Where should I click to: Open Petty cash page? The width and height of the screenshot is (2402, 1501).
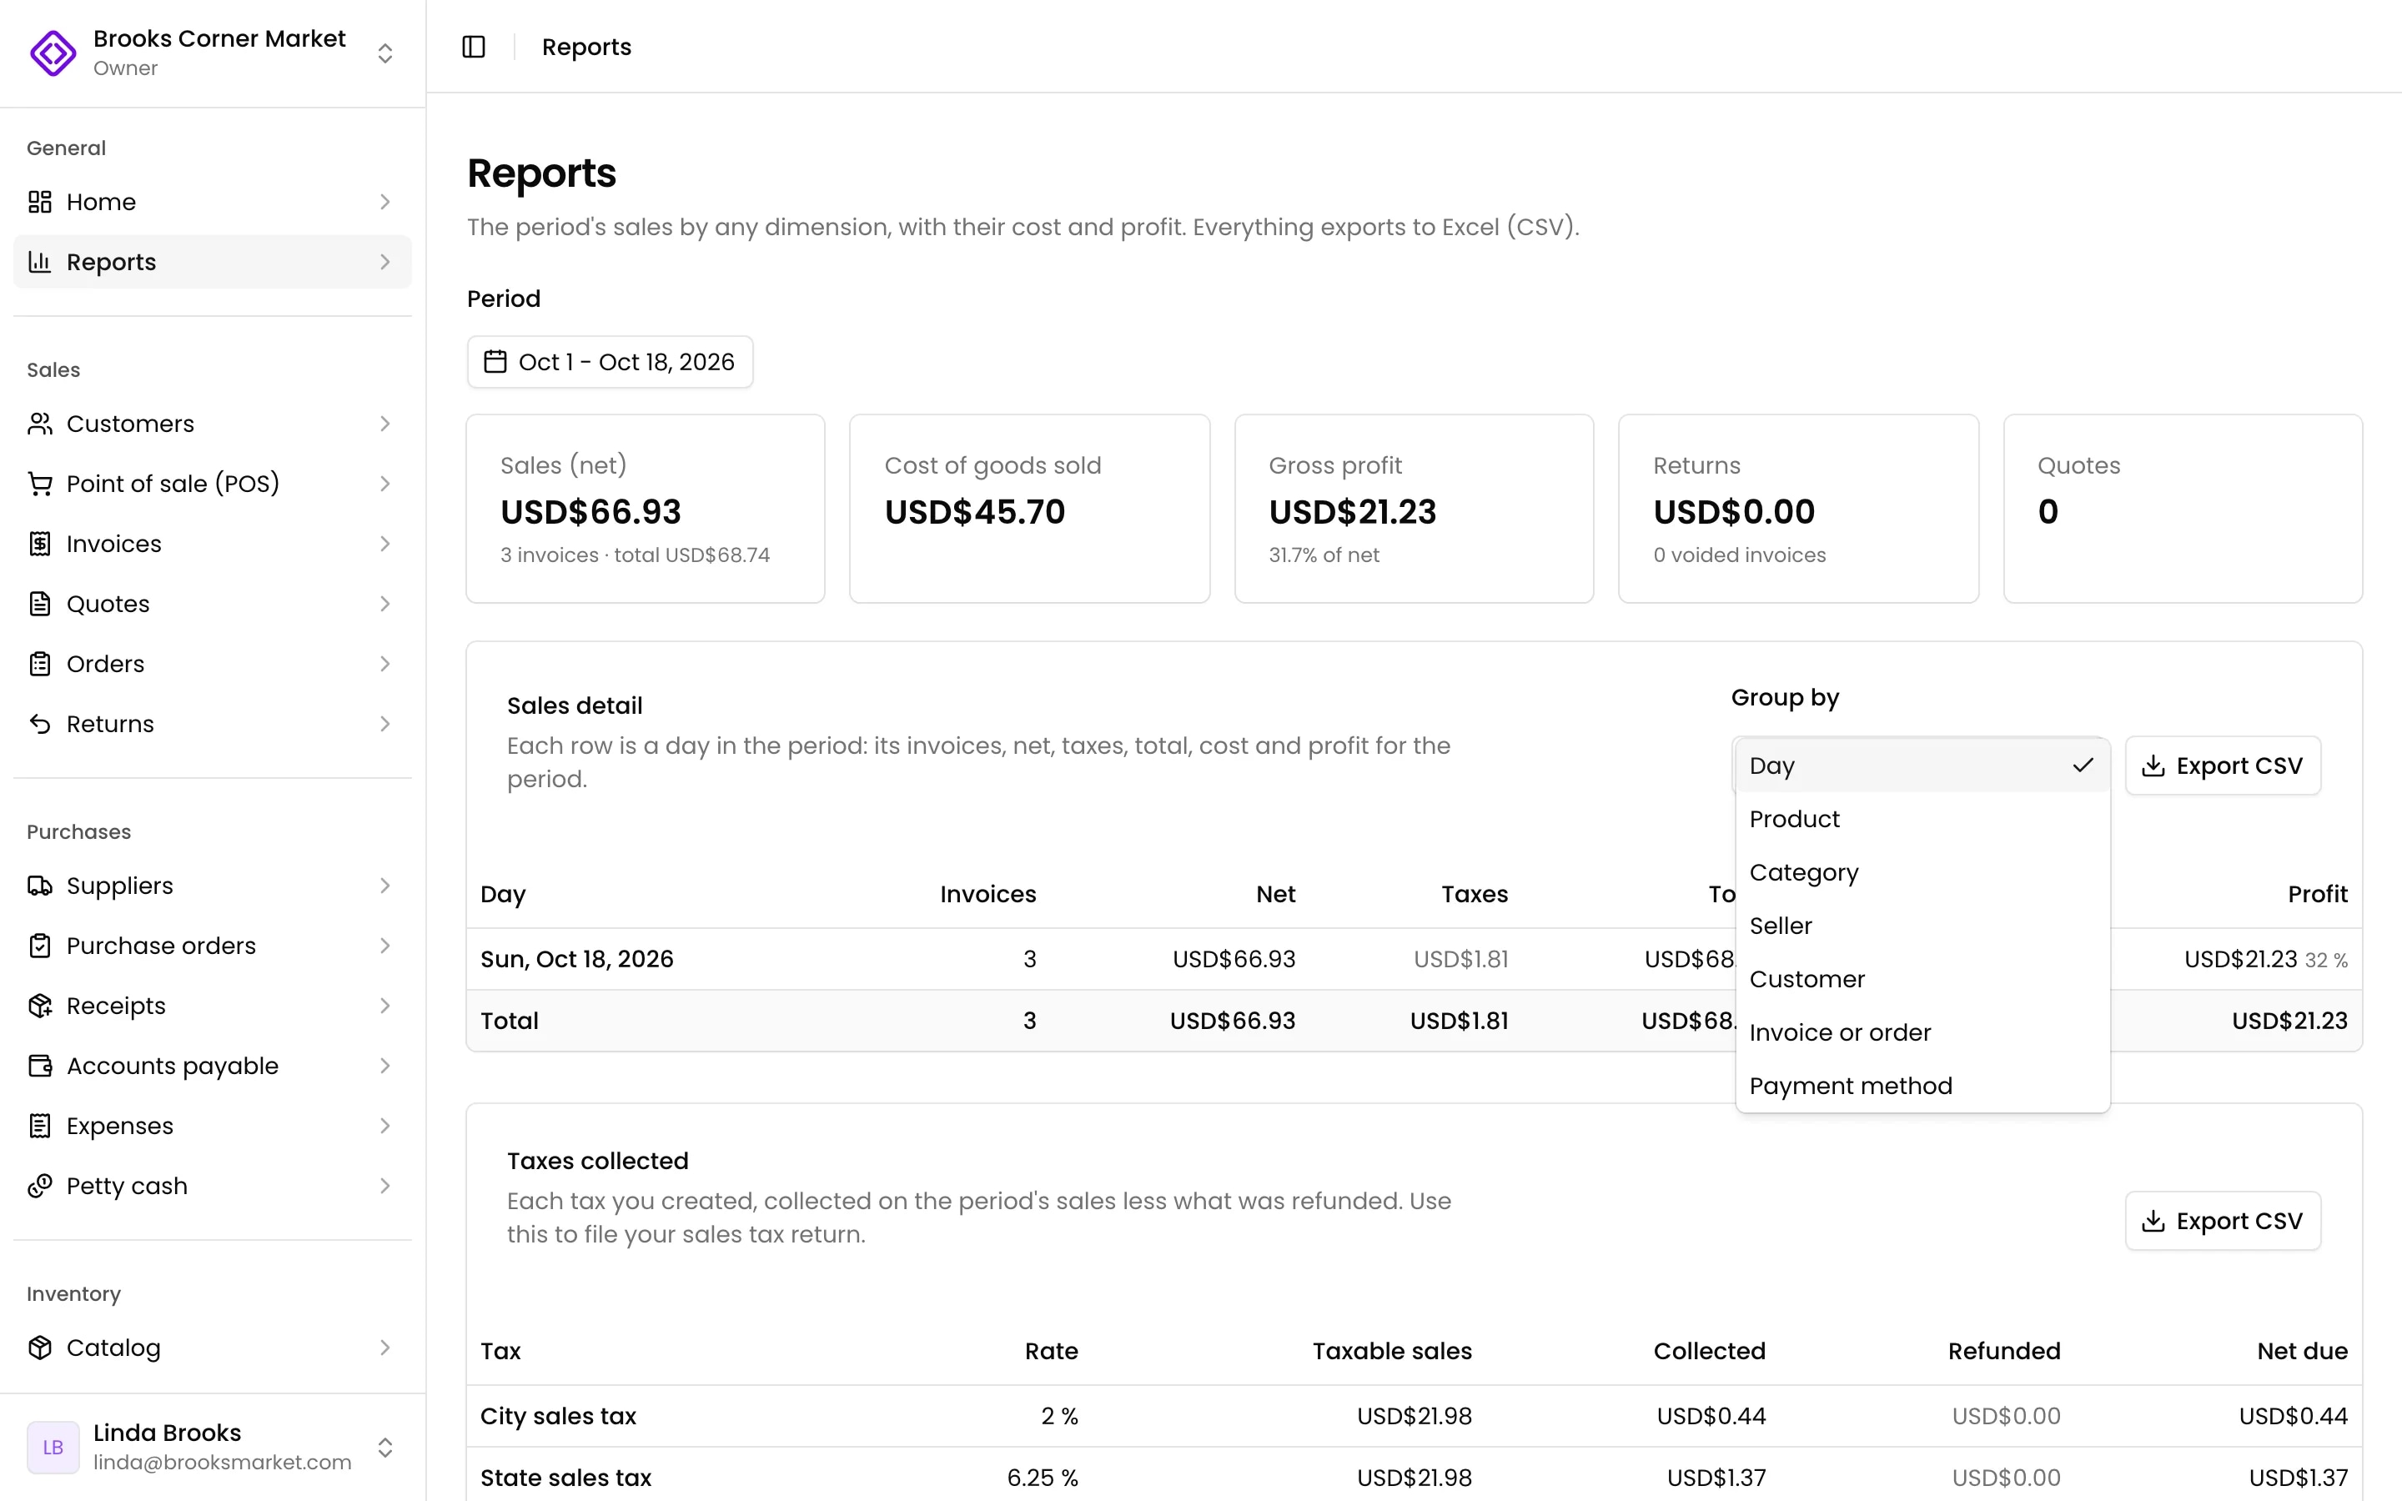click(213, 1187)
